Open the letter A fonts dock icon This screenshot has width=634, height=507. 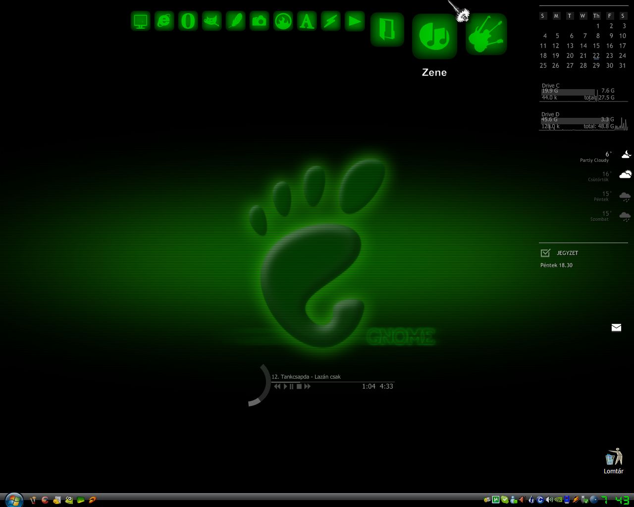point(307,21)
